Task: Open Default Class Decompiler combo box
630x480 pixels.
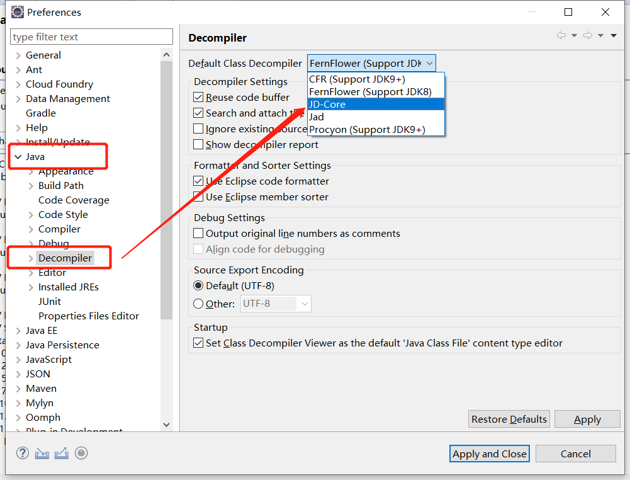Action: [371, 64]
